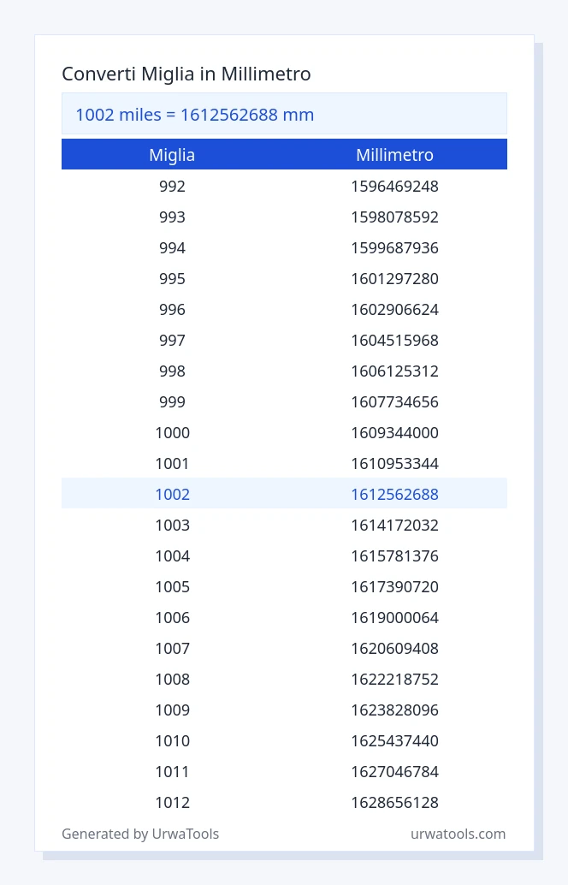Click the value 1604515968 for 997 miles

(x=395, y=341)
